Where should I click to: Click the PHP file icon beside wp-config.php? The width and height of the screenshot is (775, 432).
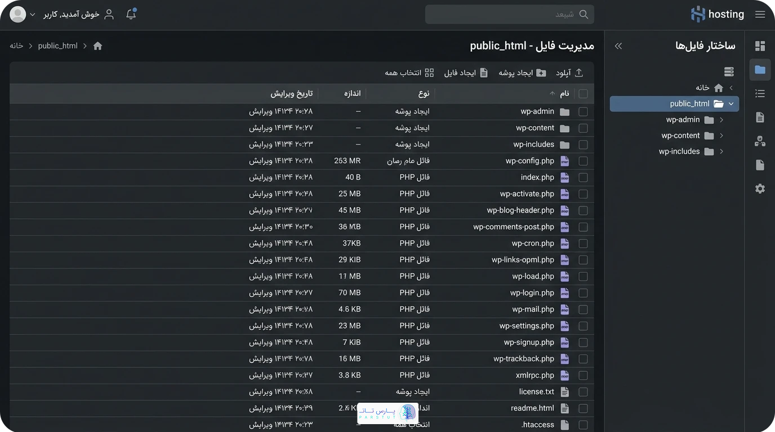point(564,161)
